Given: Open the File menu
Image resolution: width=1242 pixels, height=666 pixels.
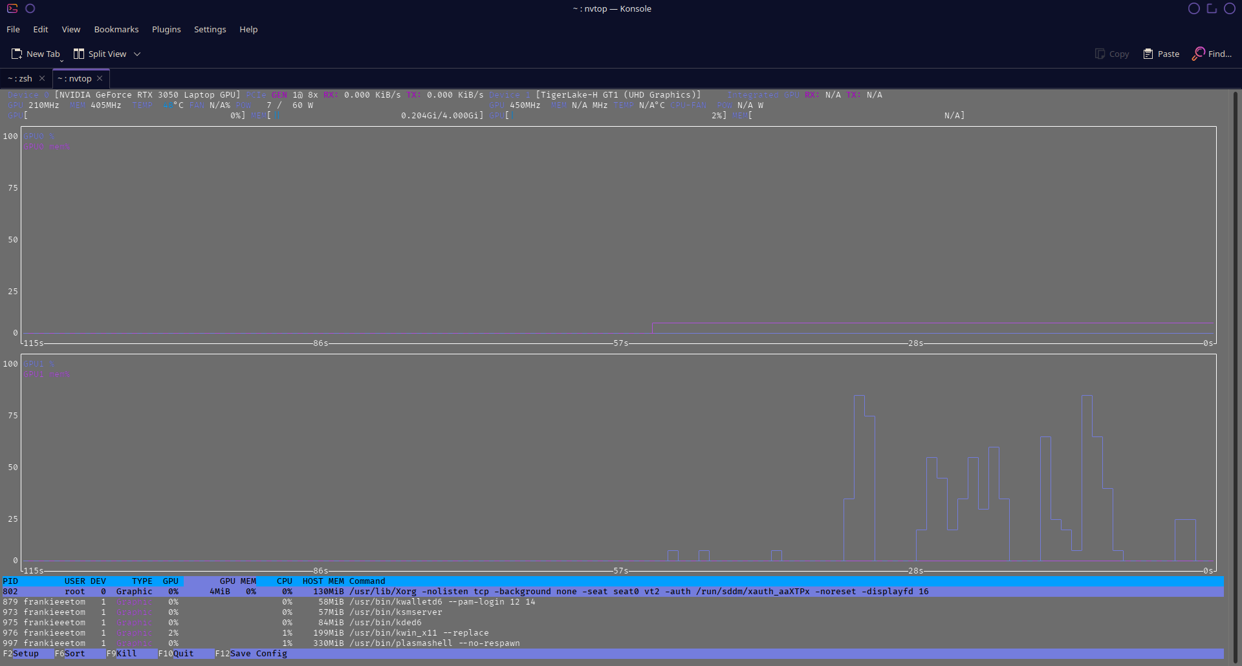Looking at the screenshot, I should [x=13, y=29].
